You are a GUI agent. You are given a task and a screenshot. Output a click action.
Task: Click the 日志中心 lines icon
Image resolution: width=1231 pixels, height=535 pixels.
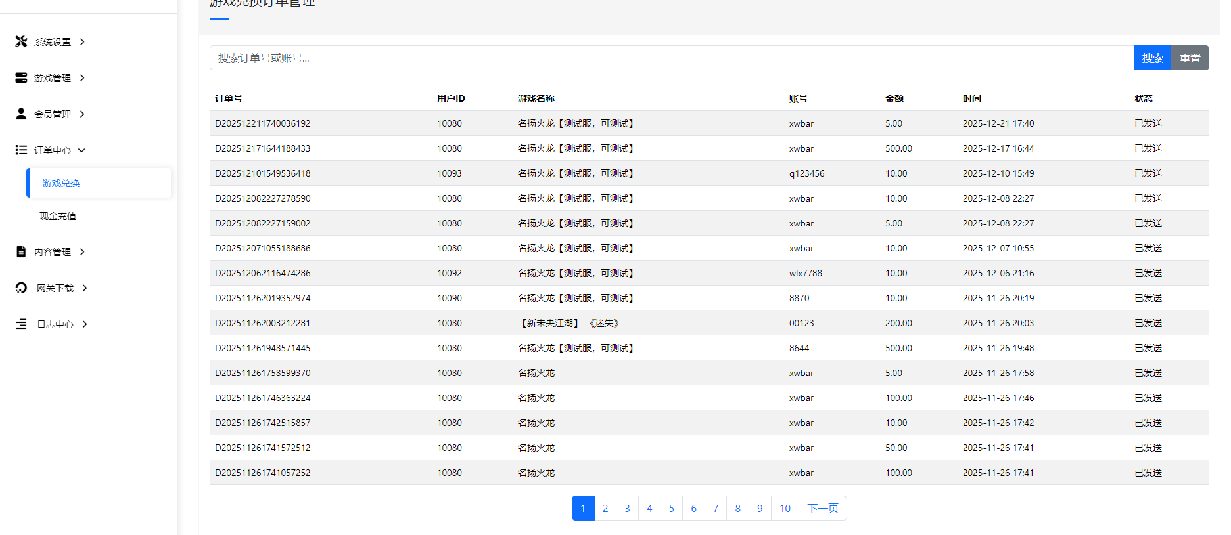pyautogui.click(x=21, y=324)
